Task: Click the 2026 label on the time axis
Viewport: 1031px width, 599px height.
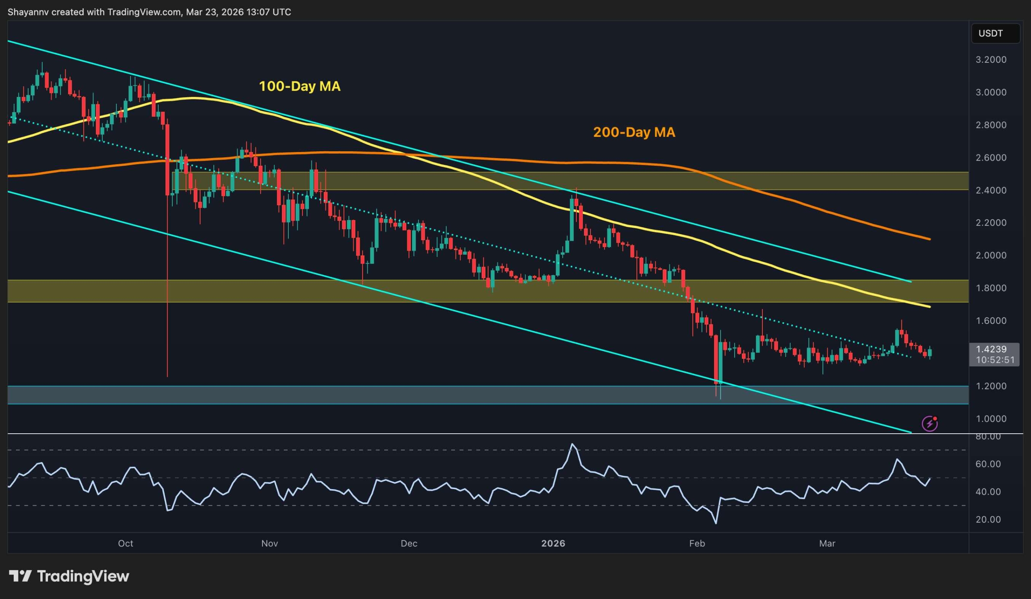Action: coord(555,543)
